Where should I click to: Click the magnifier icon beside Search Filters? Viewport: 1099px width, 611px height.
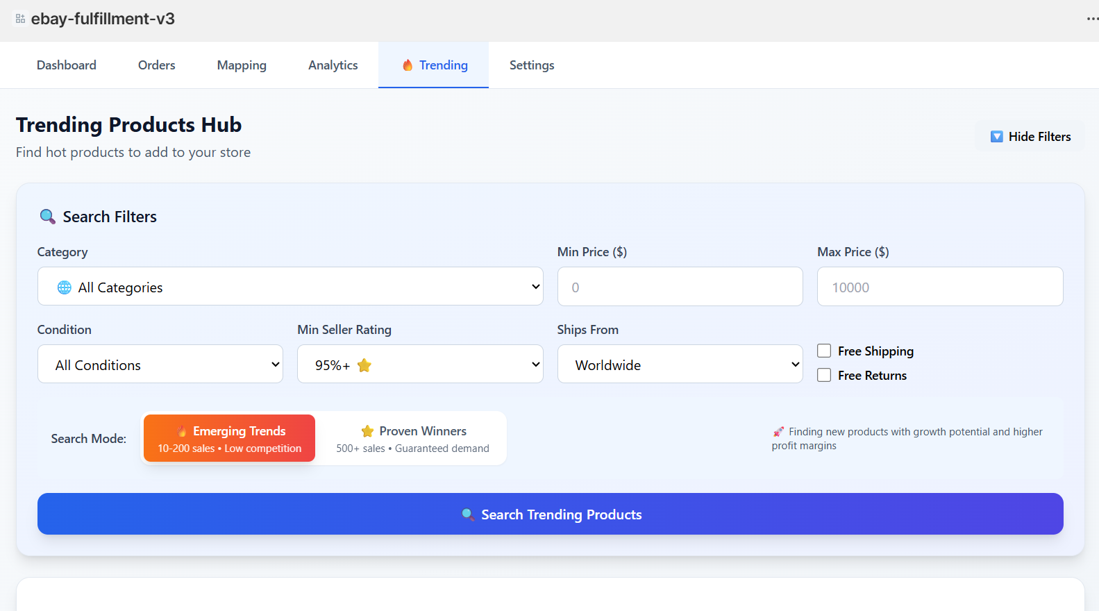47,217
